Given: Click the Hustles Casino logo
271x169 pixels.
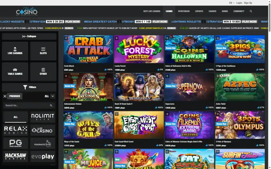Looking at the screenshot, I should pos(27,12).
